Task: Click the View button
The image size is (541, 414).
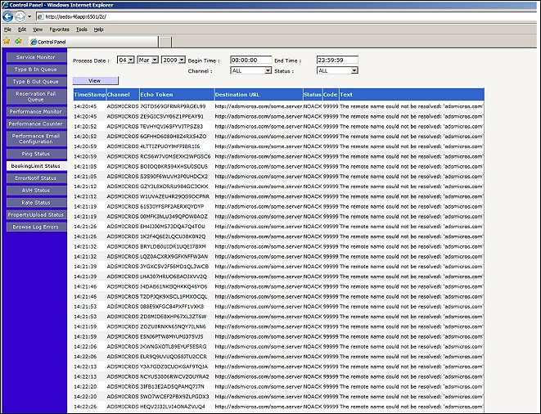Action: (x=94, y=80)
